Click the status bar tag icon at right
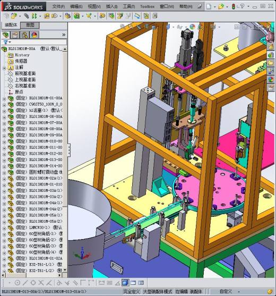This screenshot has height=296, width=276. pyautogui.click(x=270, y=291)
